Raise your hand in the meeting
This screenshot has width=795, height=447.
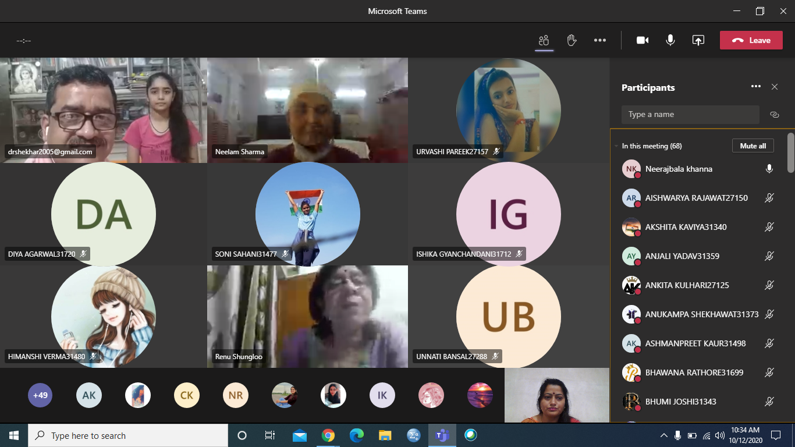572,40
